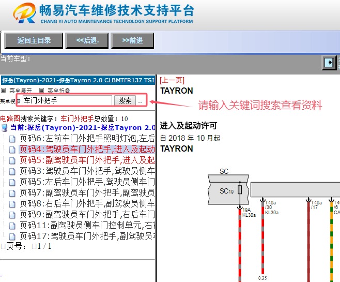Click the T40a /17 connector label

click(316, 205)
